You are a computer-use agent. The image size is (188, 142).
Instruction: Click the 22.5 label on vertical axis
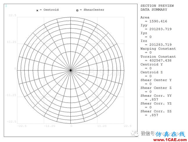[x=12, y=15]
